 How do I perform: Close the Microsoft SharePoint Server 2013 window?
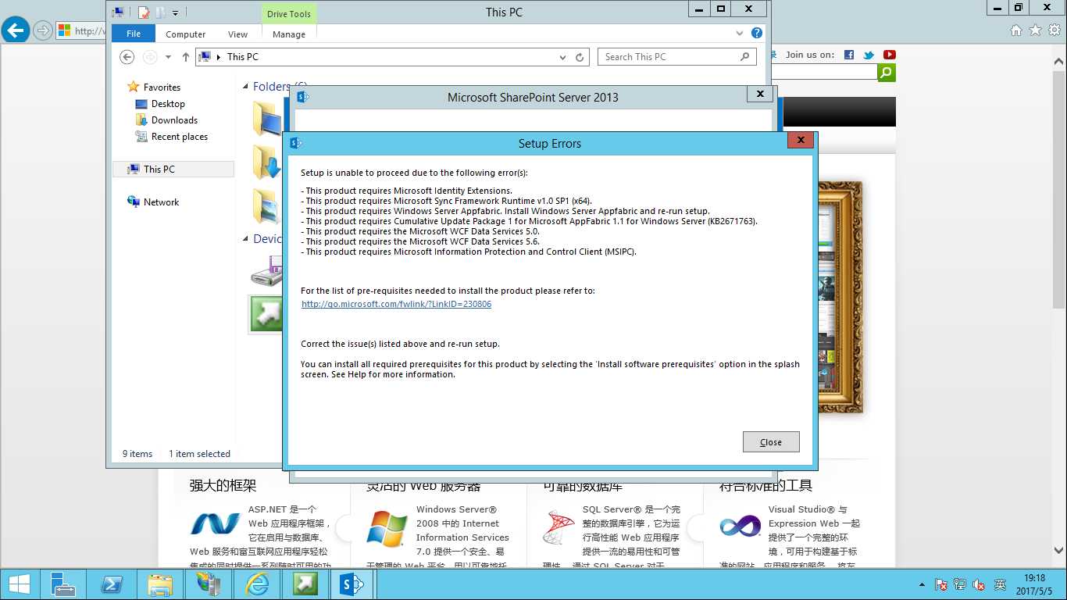(760, 94)
